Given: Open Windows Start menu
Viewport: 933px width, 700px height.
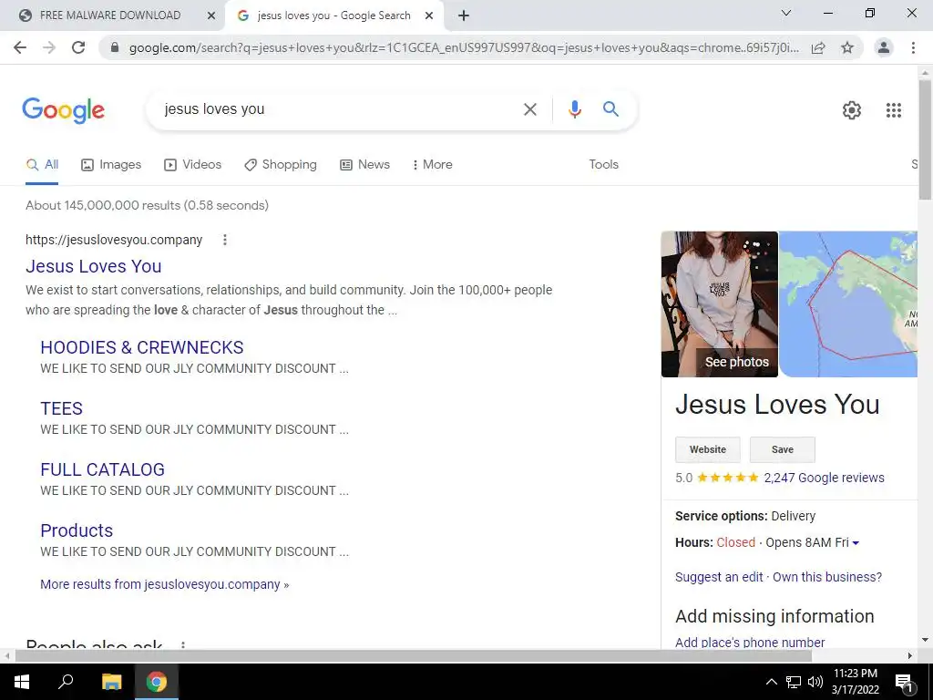Looking at the screenshot, I should pos(22,682).
